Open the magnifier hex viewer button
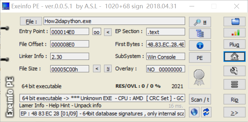Image resolution: width=248 pixels, height=122 pixels. [200, 22]
